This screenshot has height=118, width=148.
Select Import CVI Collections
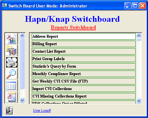pyautogui.click(x=84, y=89)
